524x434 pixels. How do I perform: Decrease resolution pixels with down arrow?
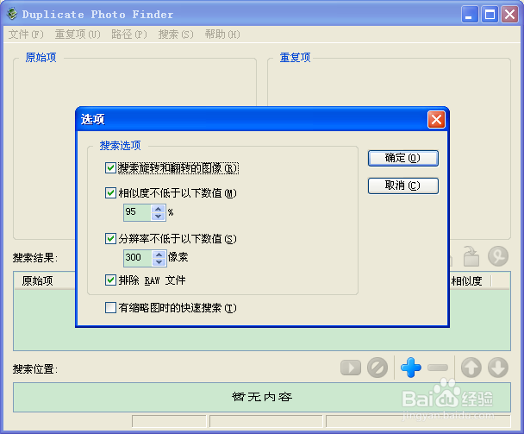coord(159,262)
